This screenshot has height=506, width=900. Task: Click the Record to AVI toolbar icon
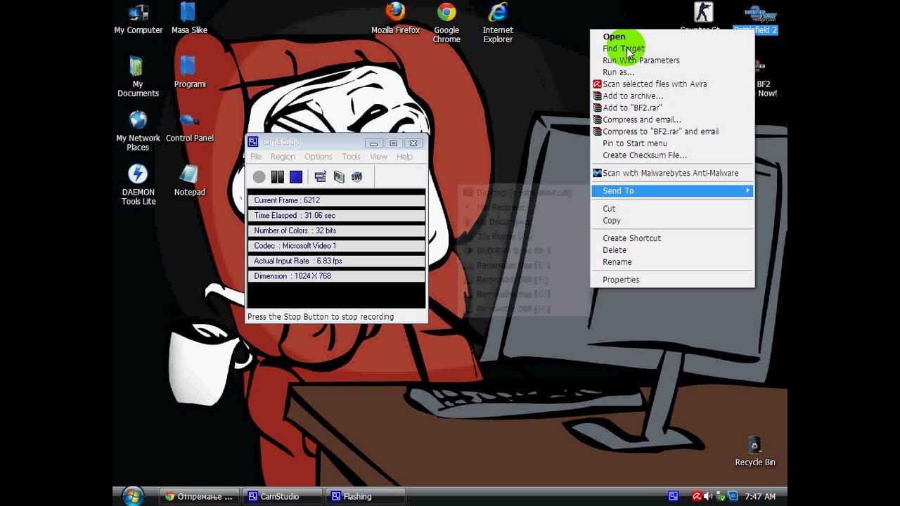339,177
